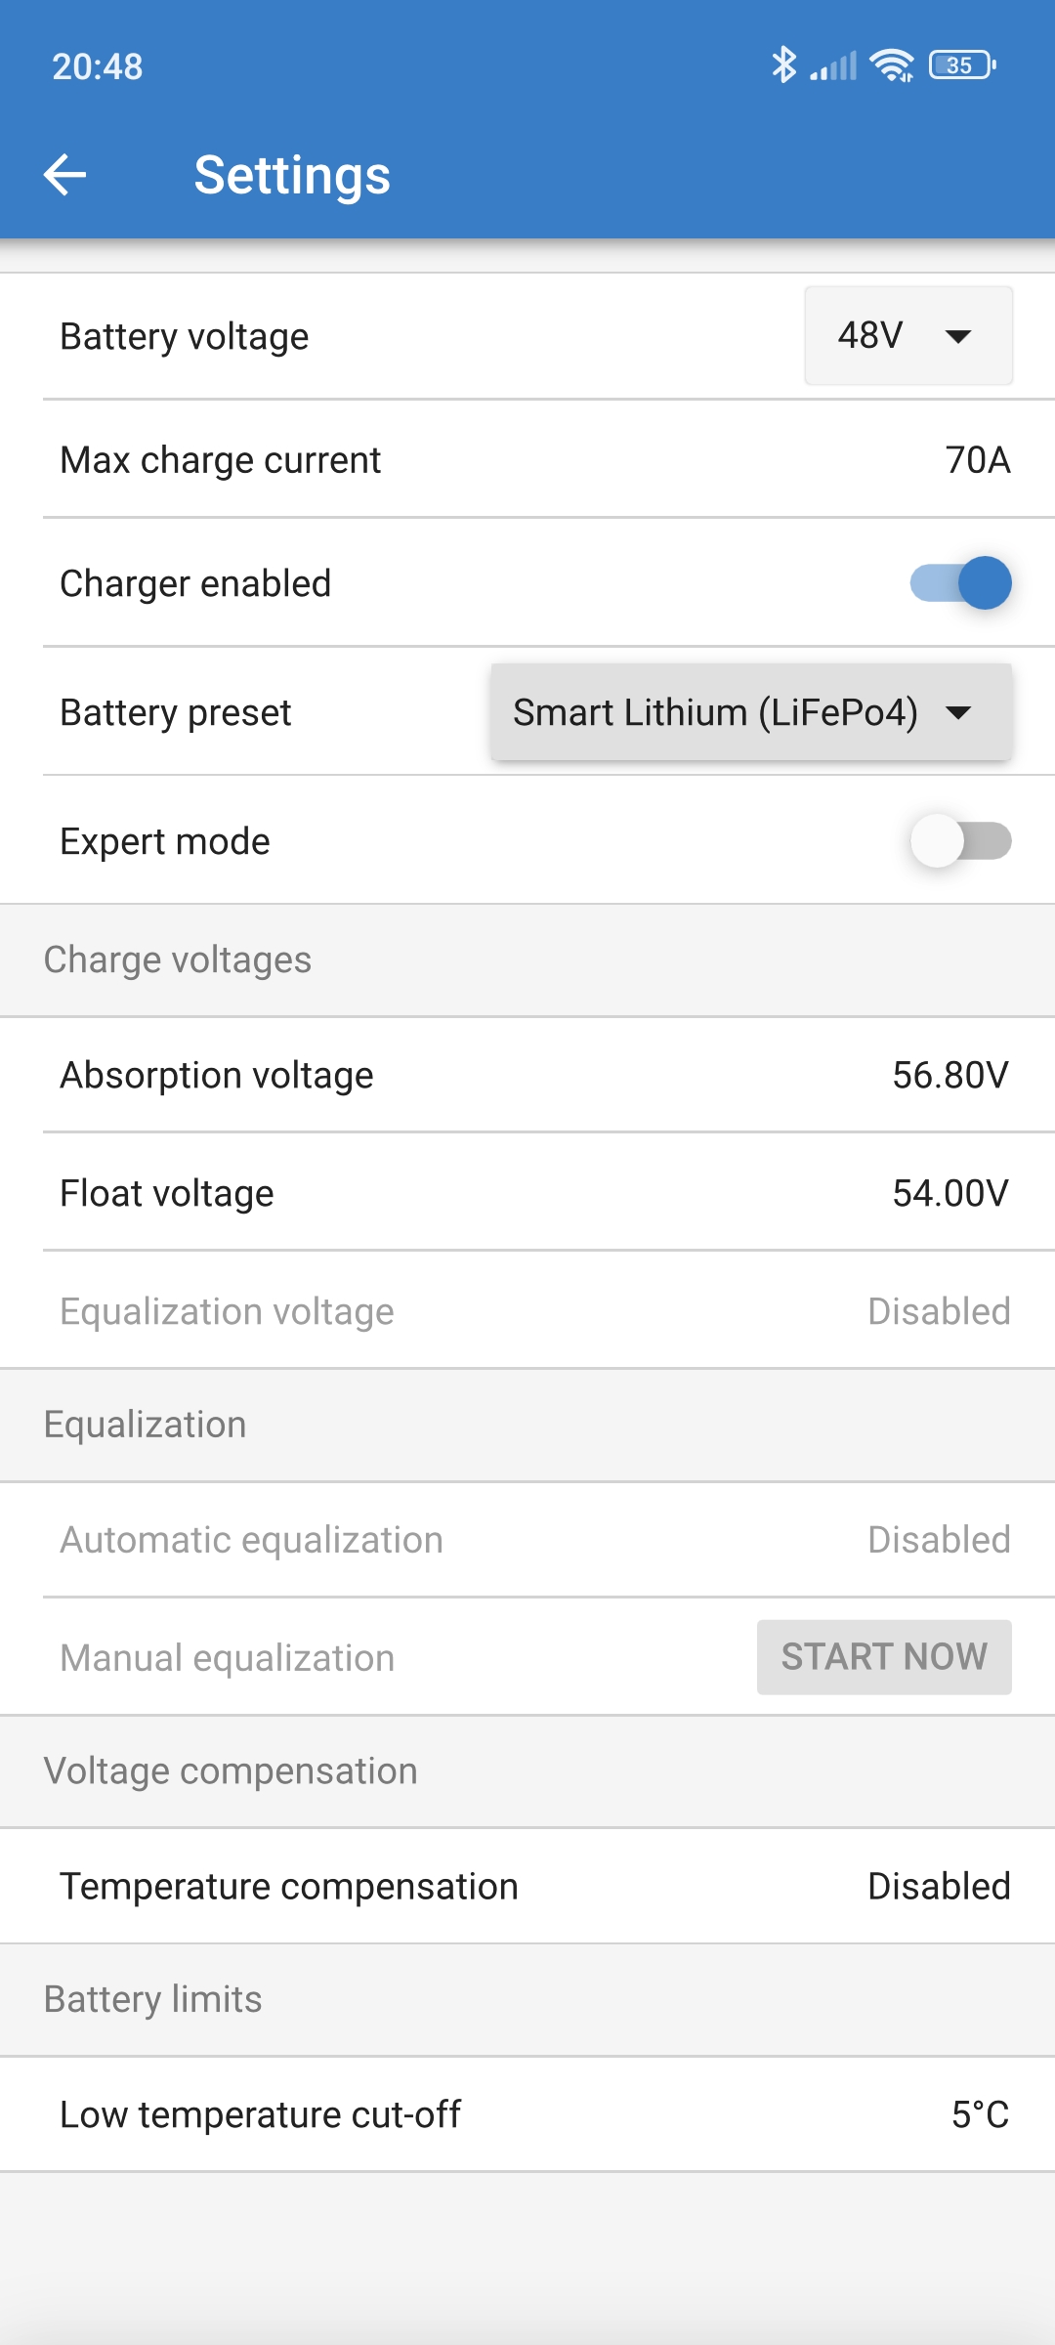Viewport: 1055px width, 2345px height.
Task: Open the Battery voltage 48V dropdown
Action: click(907, 336)
